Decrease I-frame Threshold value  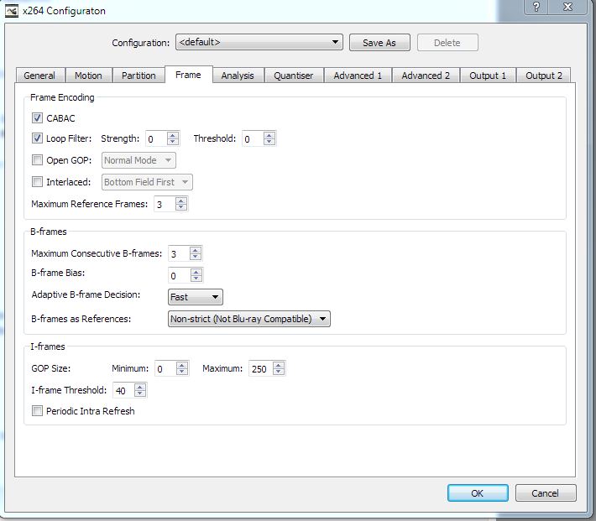pyautogui.click(x=140, y=393)
